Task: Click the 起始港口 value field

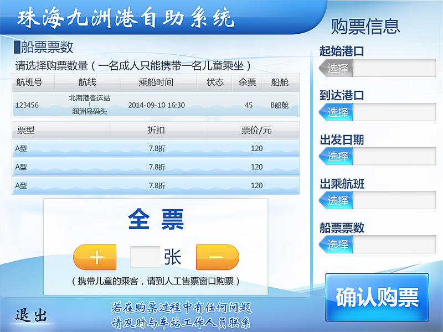Action: (x=394, y=68)
